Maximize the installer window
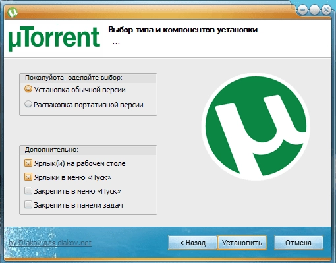336x263 pixels. click(x=314, y=10)
